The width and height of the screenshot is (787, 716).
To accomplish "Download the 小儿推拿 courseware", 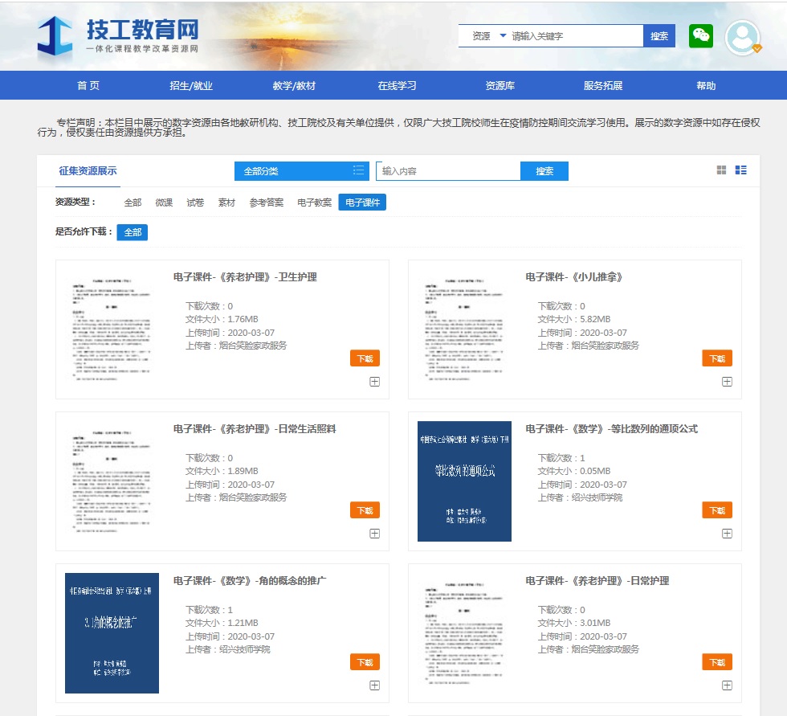I will (x=716, y=358).
